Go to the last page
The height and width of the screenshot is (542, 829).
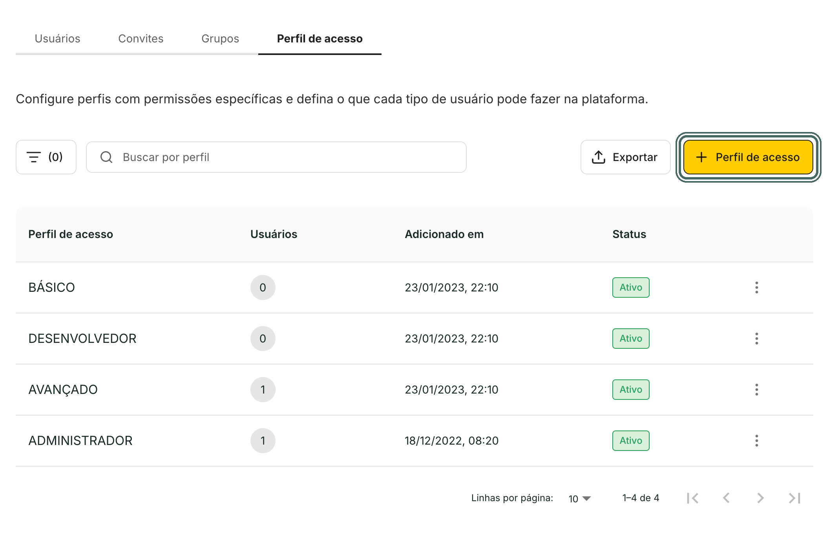[x=794, y=498]
